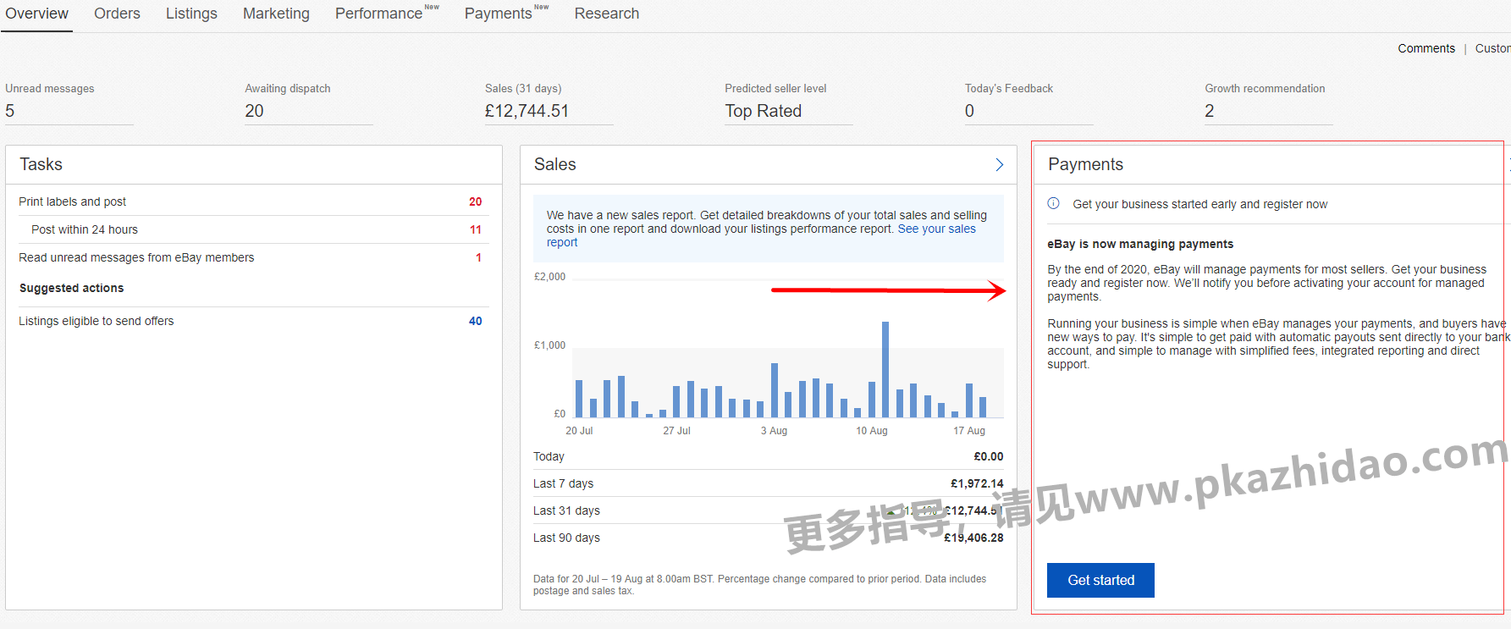Open the Overview tab
This screenshot has width=1511, height=629.
(36, 14)
